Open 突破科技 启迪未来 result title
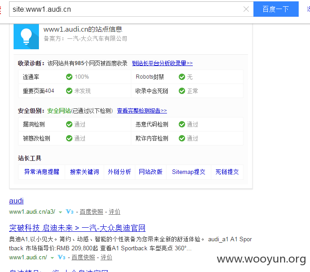This screenshot has height=272, width=310. tap(77, 228)
